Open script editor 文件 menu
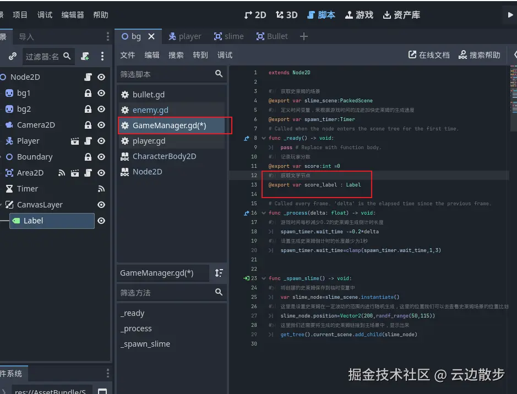The height and width of the screenshot is (394, 517). pos(127,55)
